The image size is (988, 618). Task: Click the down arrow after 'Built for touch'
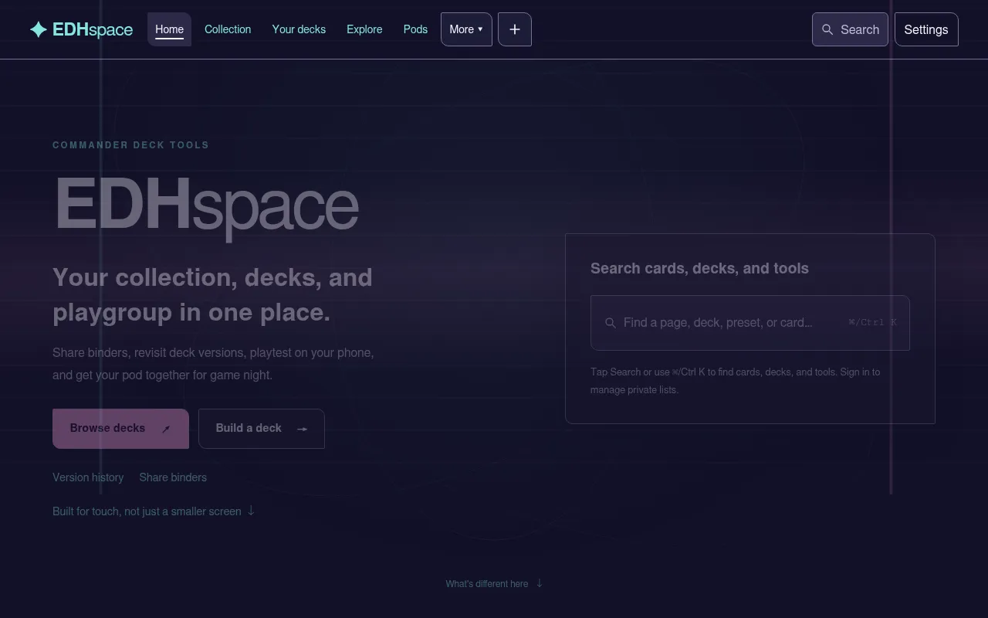pyautogui.click(x=251, y=511)
